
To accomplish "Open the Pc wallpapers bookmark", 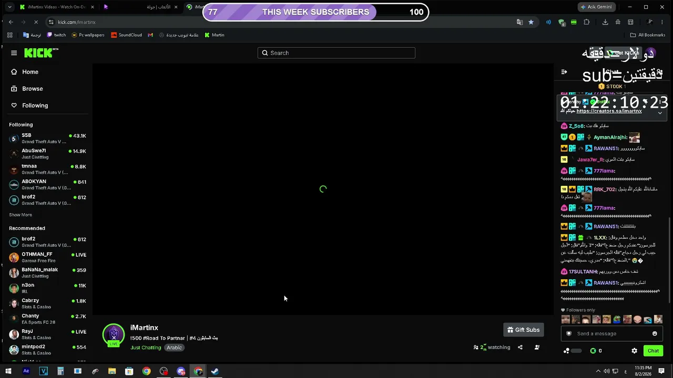I will pos(88,35).
